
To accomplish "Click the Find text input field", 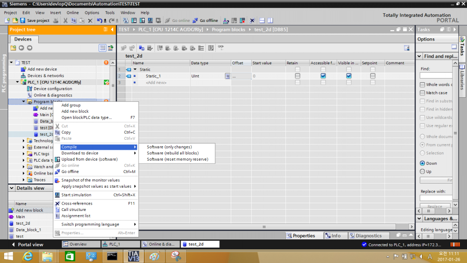I will coord(436,75).
